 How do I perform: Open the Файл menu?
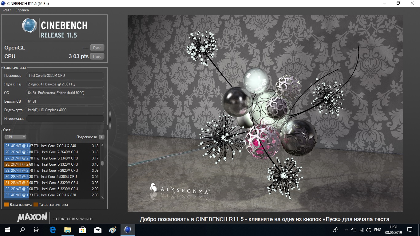coord(7,10)
